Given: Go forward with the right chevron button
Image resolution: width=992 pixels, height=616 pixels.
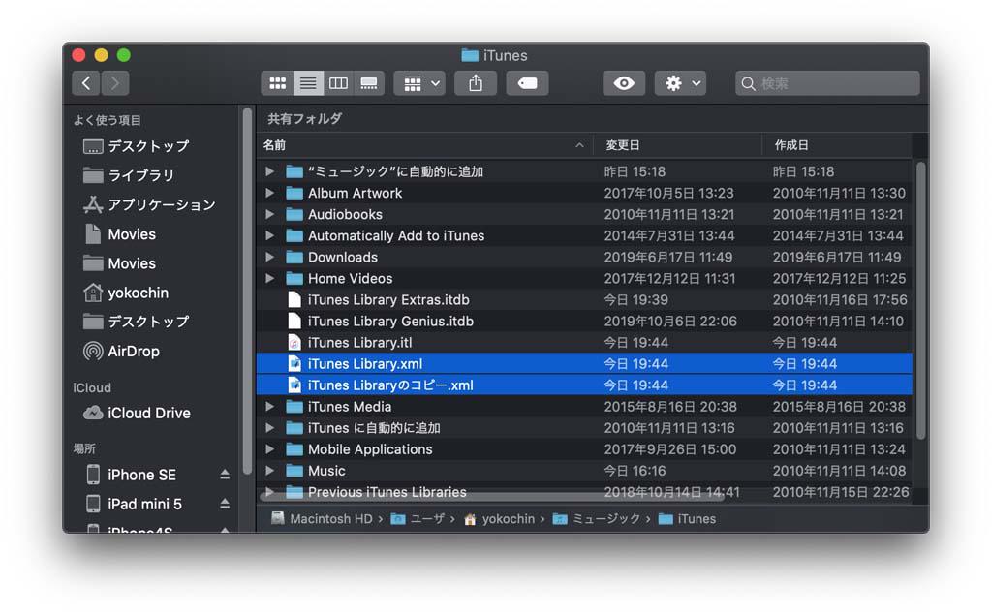Looking at the screenshot, I should [x=115, y=83].
